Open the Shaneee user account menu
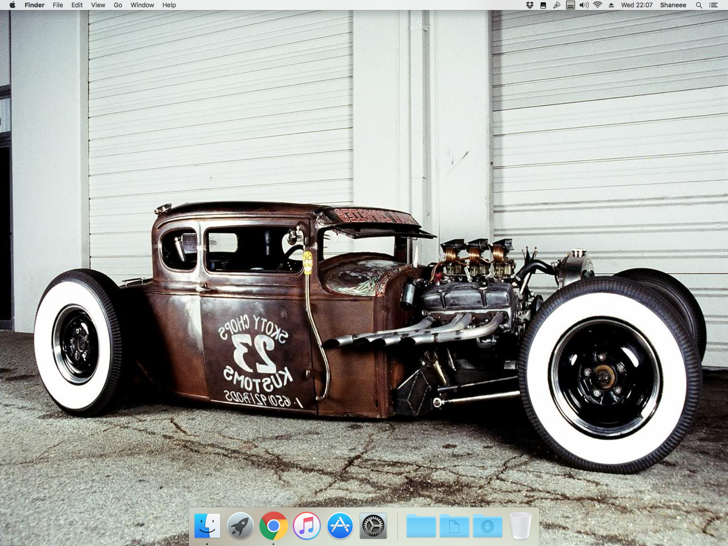Viewport: 728px width, 546px height. [x=673, y=5]
